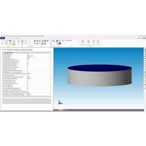
Task: Switch to the Shell Courses tab
Action: pyautogui.click(x=10, y=50)
